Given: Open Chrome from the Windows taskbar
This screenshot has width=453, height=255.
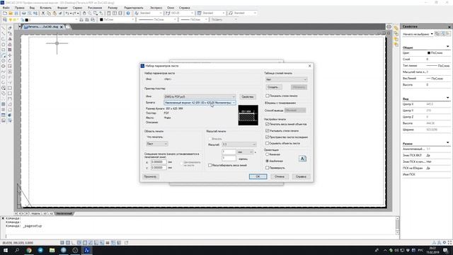Looking at the screenshot, I should 29,250.
